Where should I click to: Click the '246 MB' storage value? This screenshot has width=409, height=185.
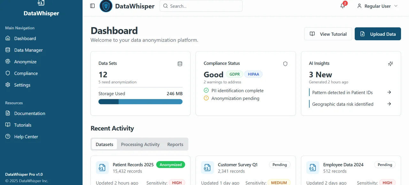175,94
